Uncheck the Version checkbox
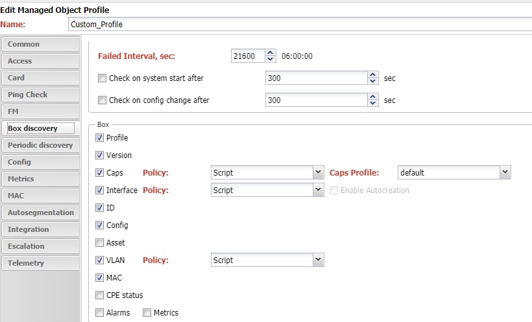 [x=99, y=155]
